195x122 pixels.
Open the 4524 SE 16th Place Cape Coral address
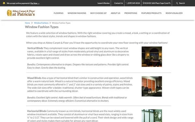point(158,3)
